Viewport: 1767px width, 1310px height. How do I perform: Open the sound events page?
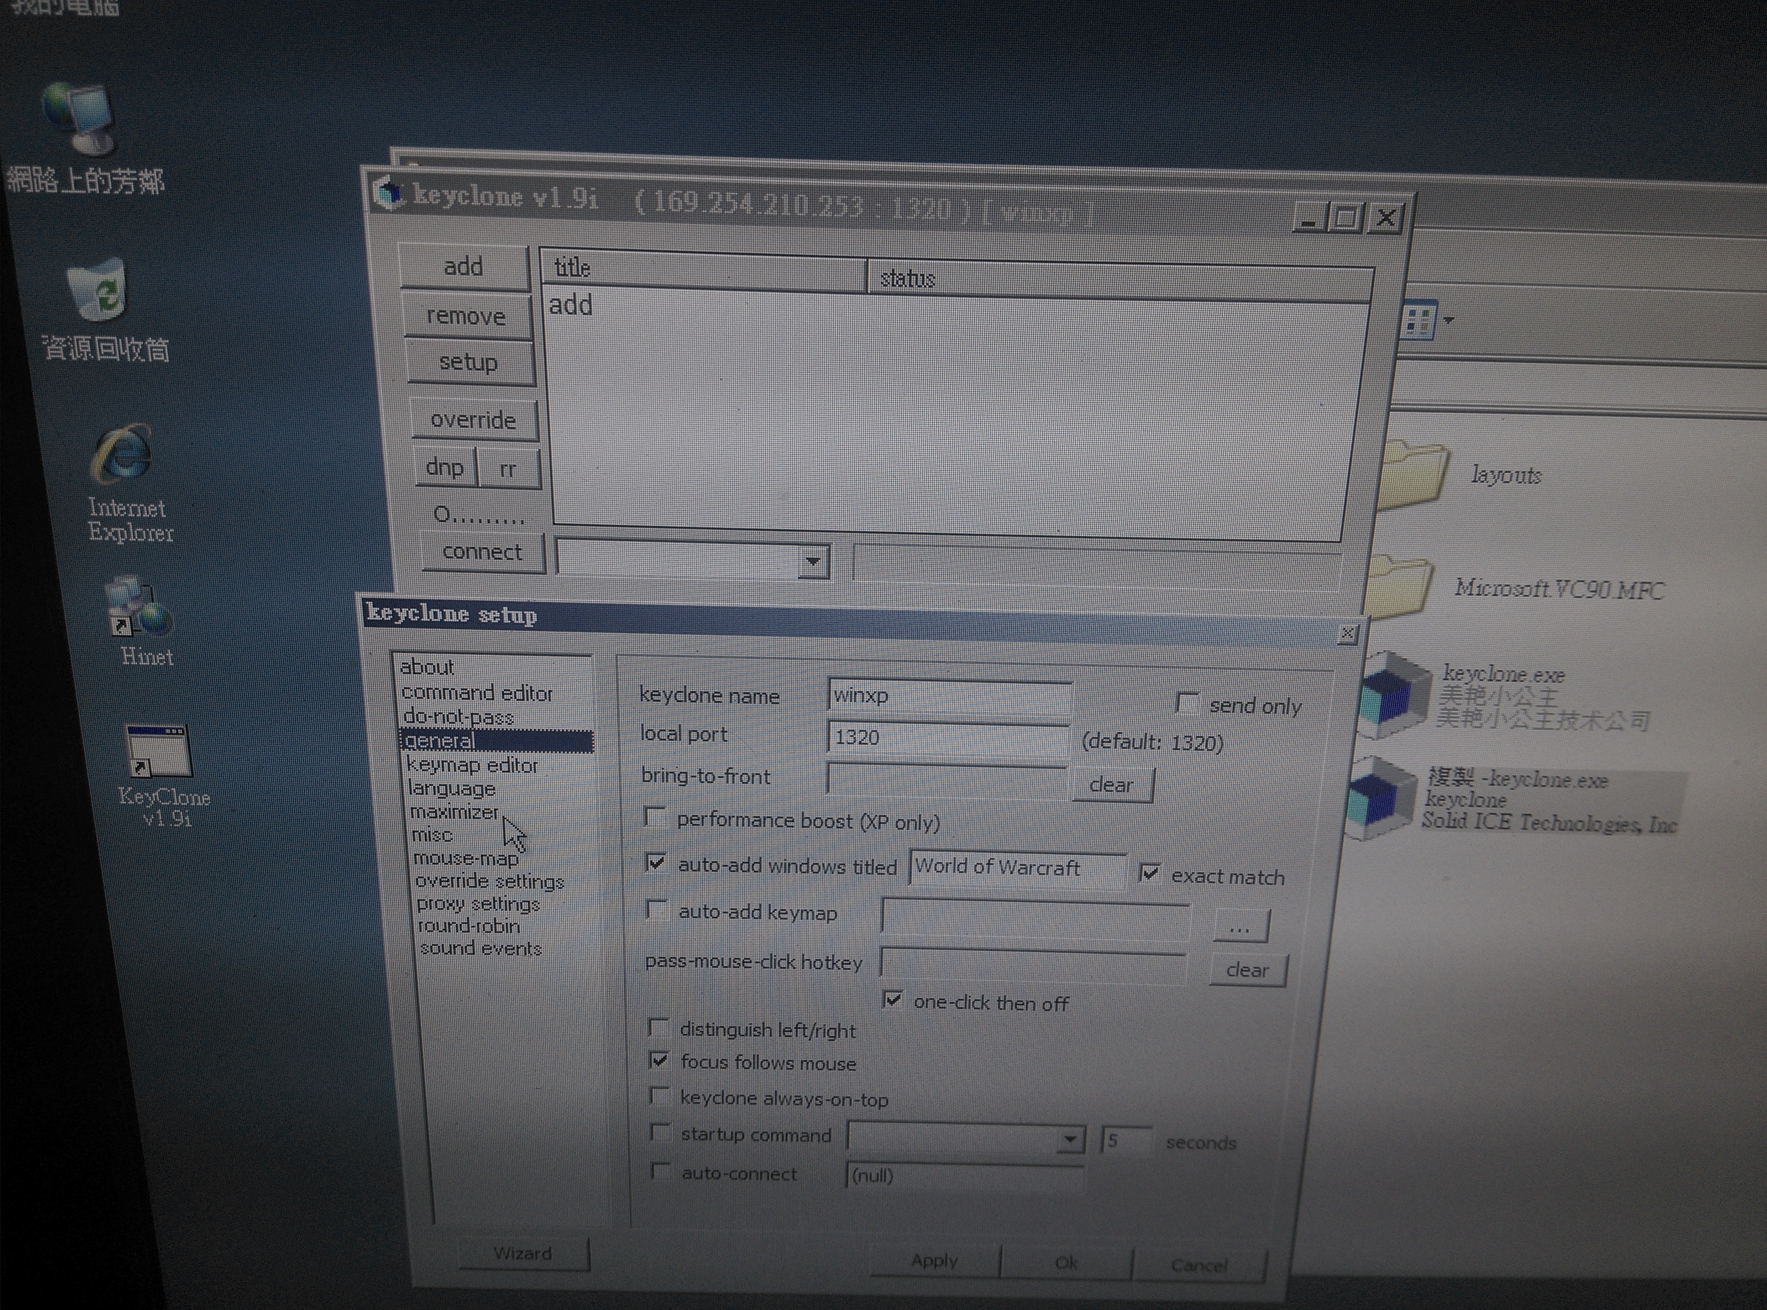coord(481,948)
